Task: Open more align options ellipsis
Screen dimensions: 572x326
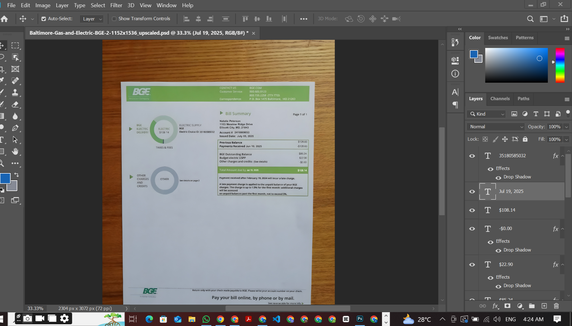Action: [x=304, y=19]
